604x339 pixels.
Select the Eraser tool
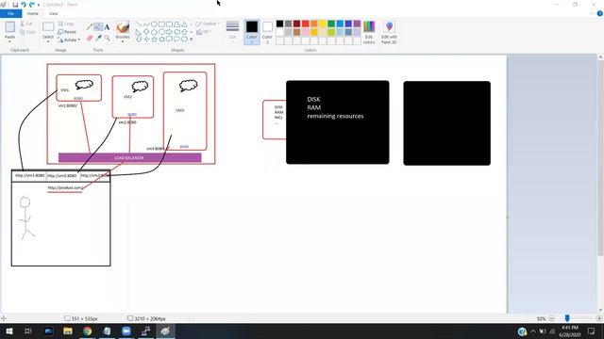pyautogui.click(x=90, y=38)
